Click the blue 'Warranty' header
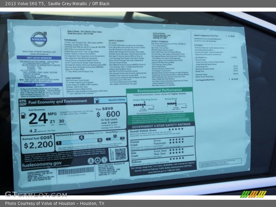The height and width of the screenshot is (207, 276). click(x=40, y=85)
